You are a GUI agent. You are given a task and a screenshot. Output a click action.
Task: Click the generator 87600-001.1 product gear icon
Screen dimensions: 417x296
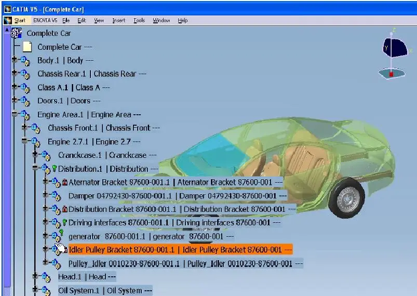tap(56, 237)
